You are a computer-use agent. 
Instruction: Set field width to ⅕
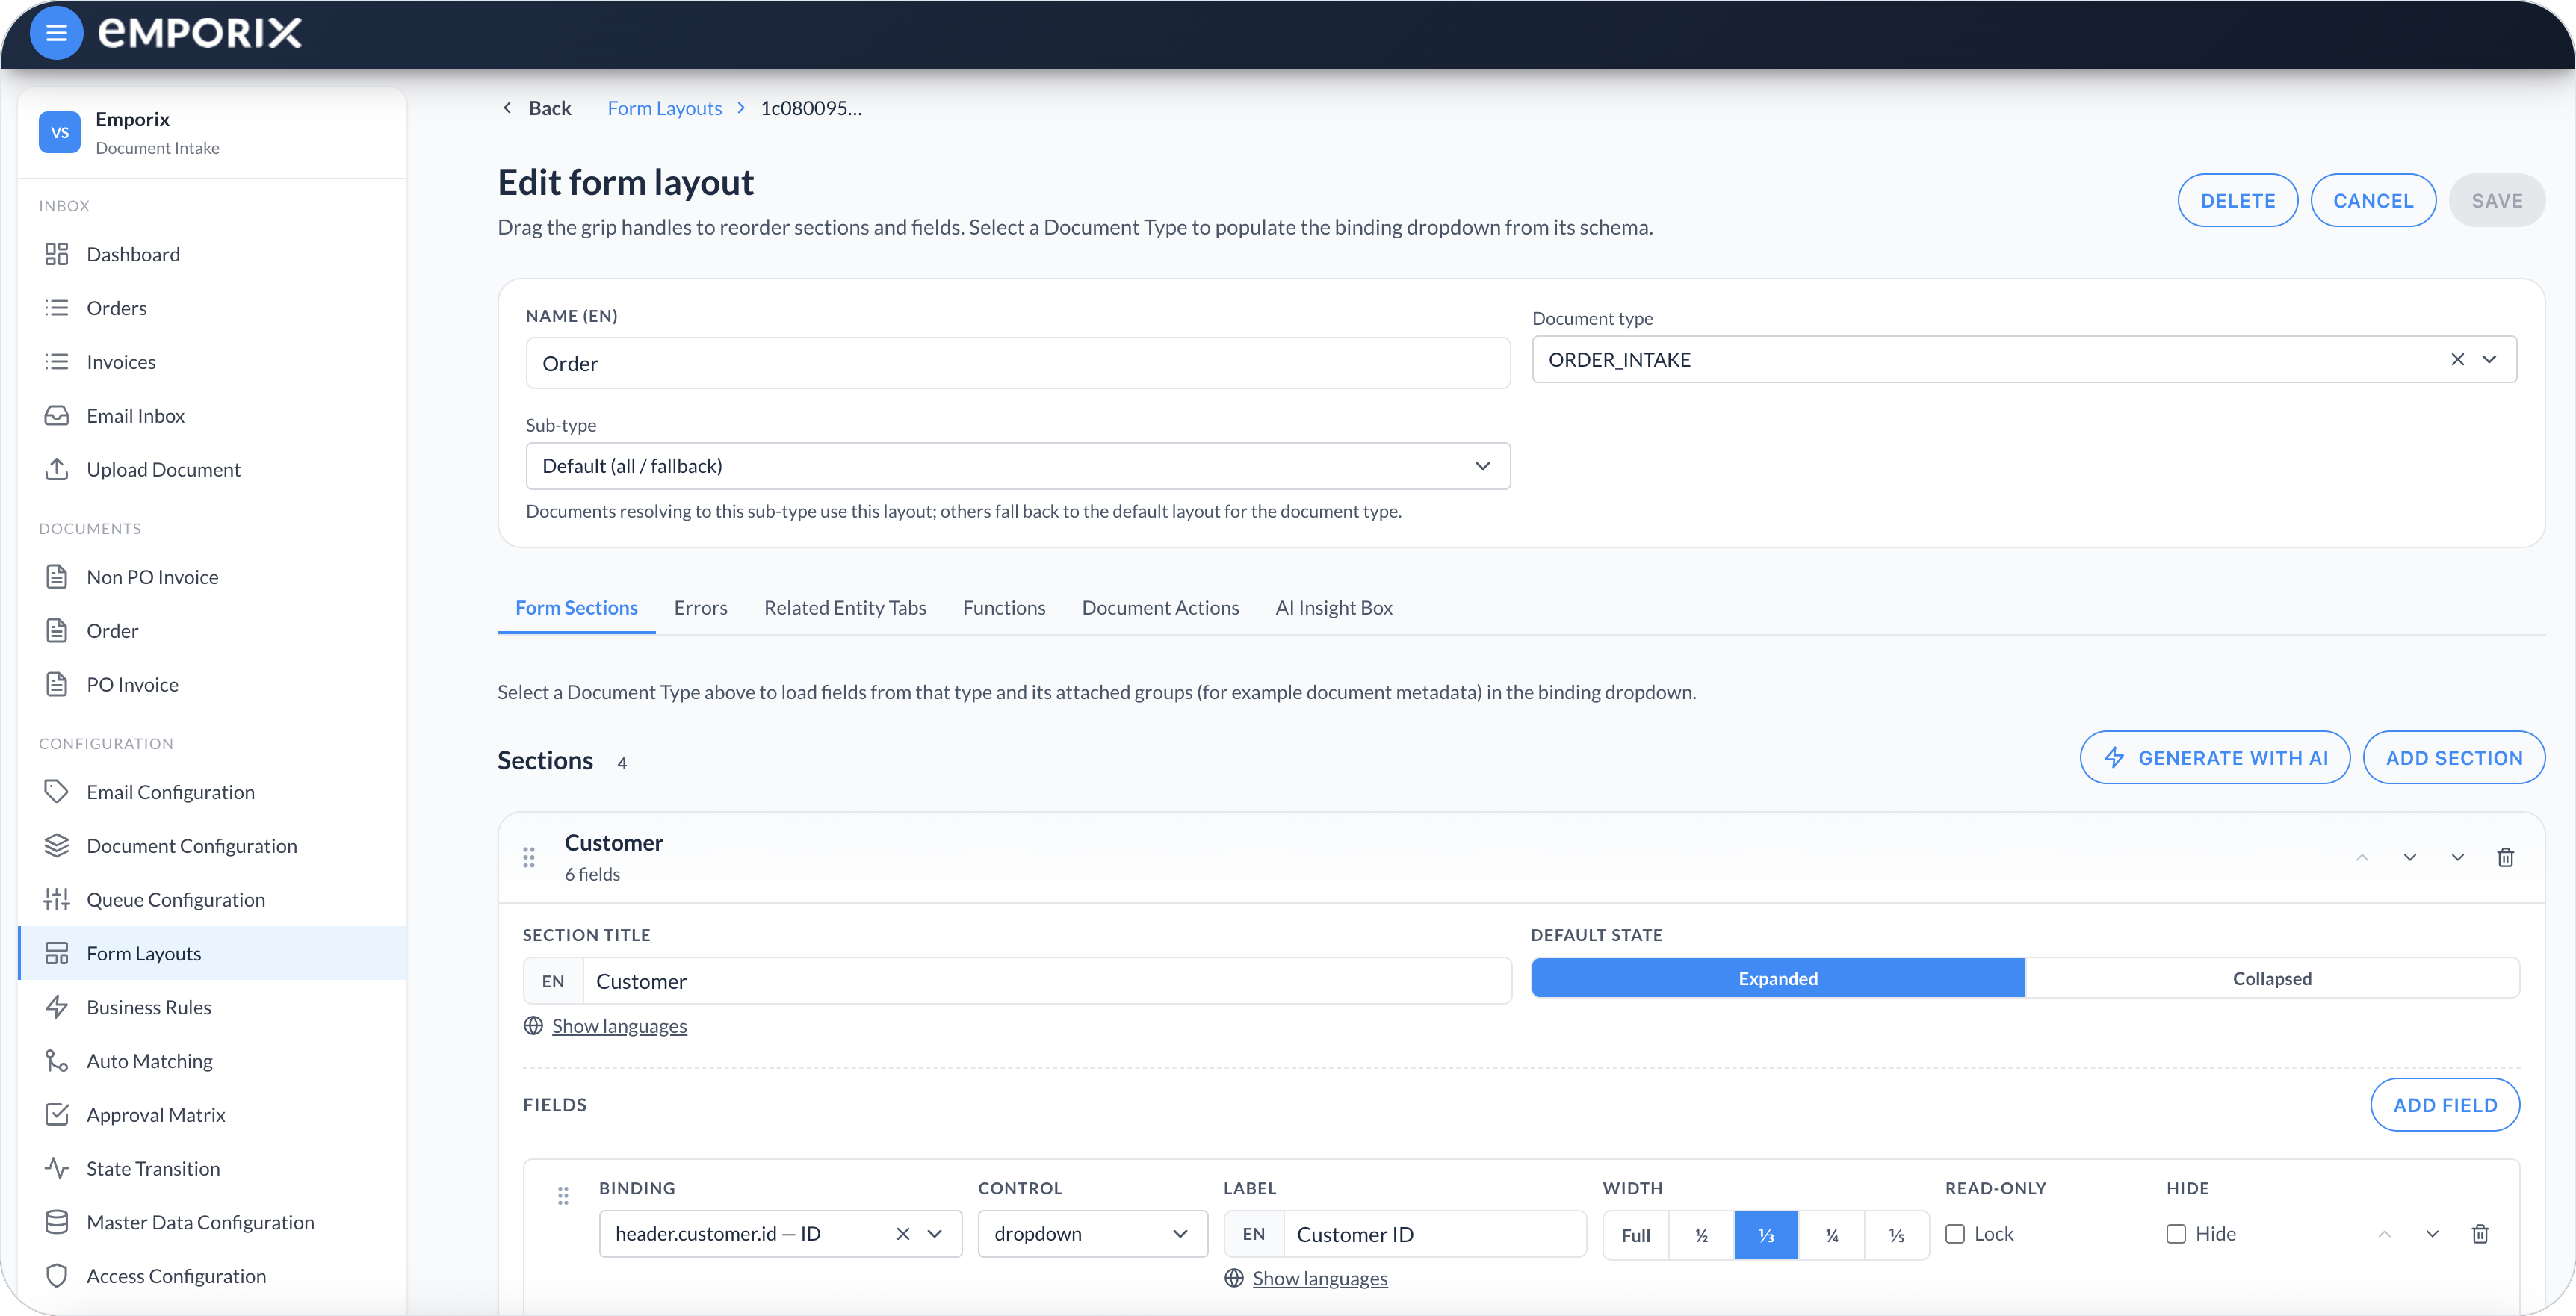tap(1896, 1234)
